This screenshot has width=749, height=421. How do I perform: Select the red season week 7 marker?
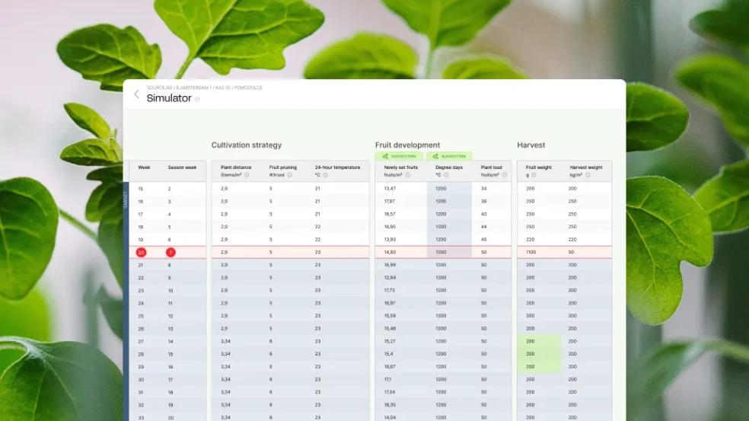coord(171,252)
